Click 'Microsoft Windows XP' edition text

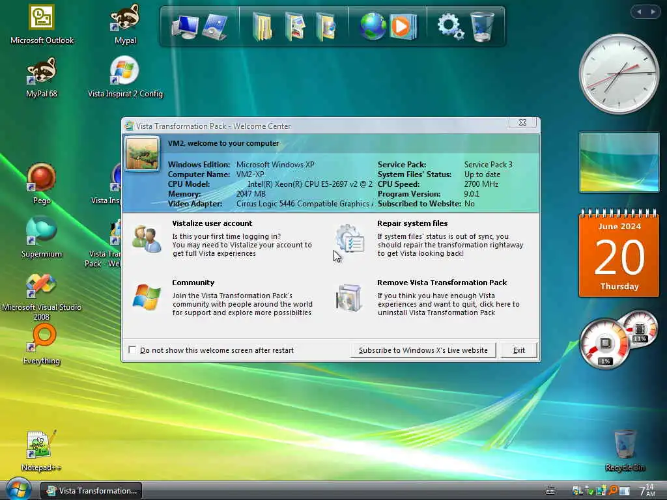pyautogui.click(x=275, y=165)
